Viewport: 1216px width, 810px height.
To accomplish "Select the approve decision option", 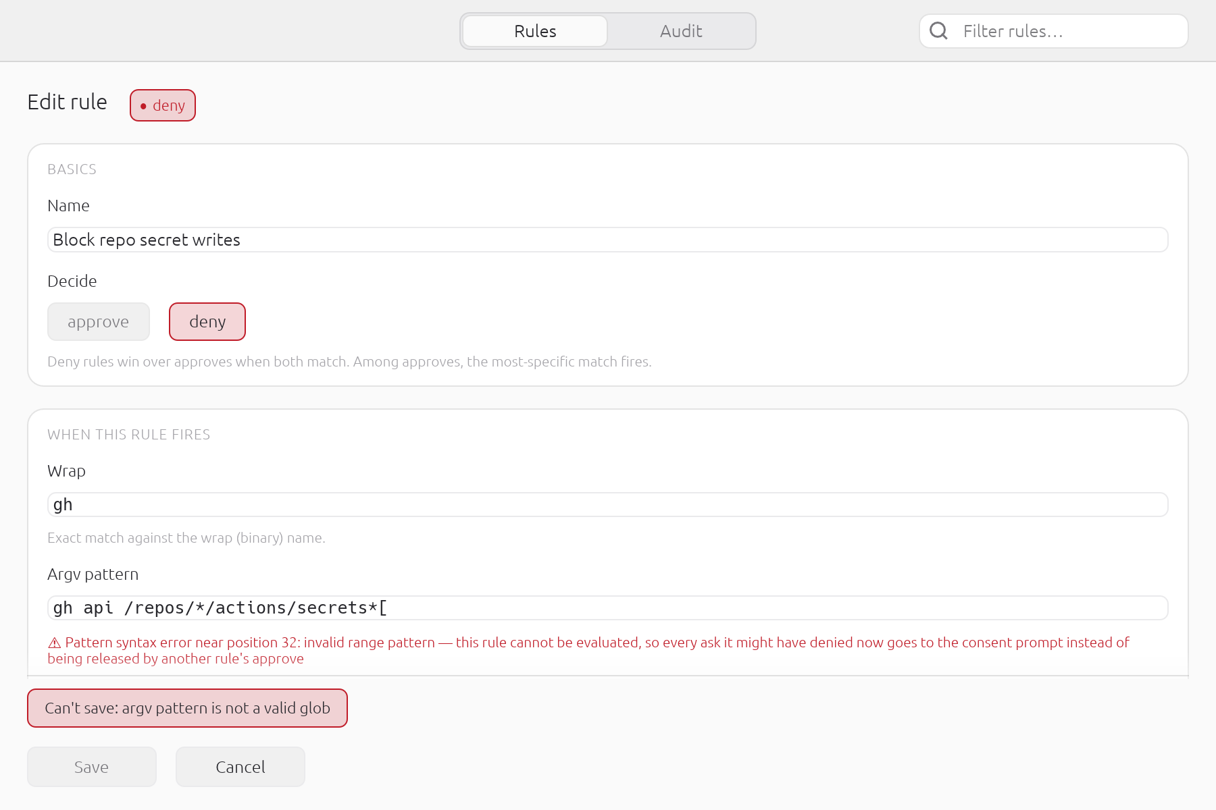I will (99, 322).
